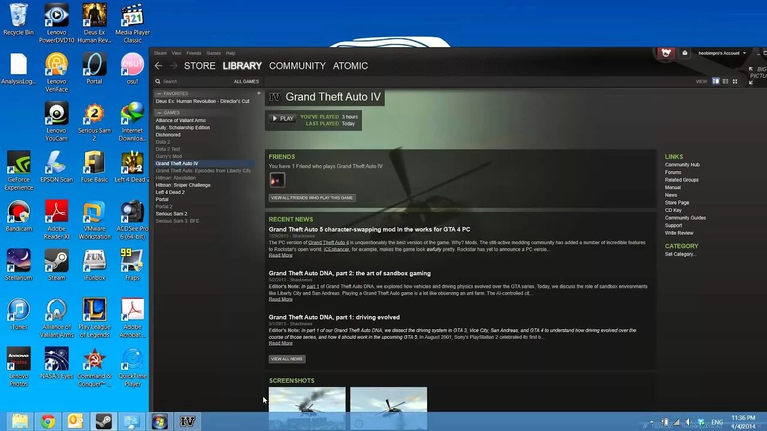Launch Play League of Legends shortcut
The width and height of the screenshot is (767, 431).
[x=94, y=318]
